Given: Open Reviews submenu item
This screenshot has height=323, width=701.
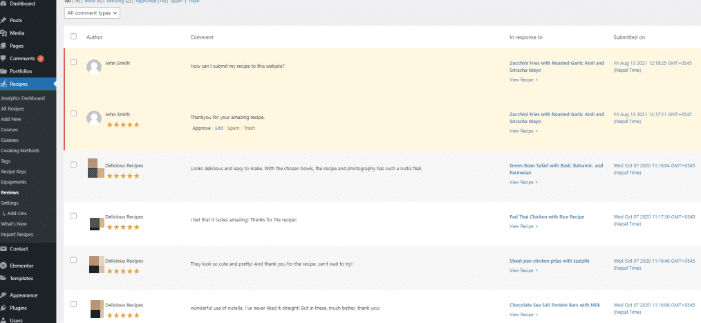Looking at the screenshot, I should pyautogui.click(x=10, y=193).
